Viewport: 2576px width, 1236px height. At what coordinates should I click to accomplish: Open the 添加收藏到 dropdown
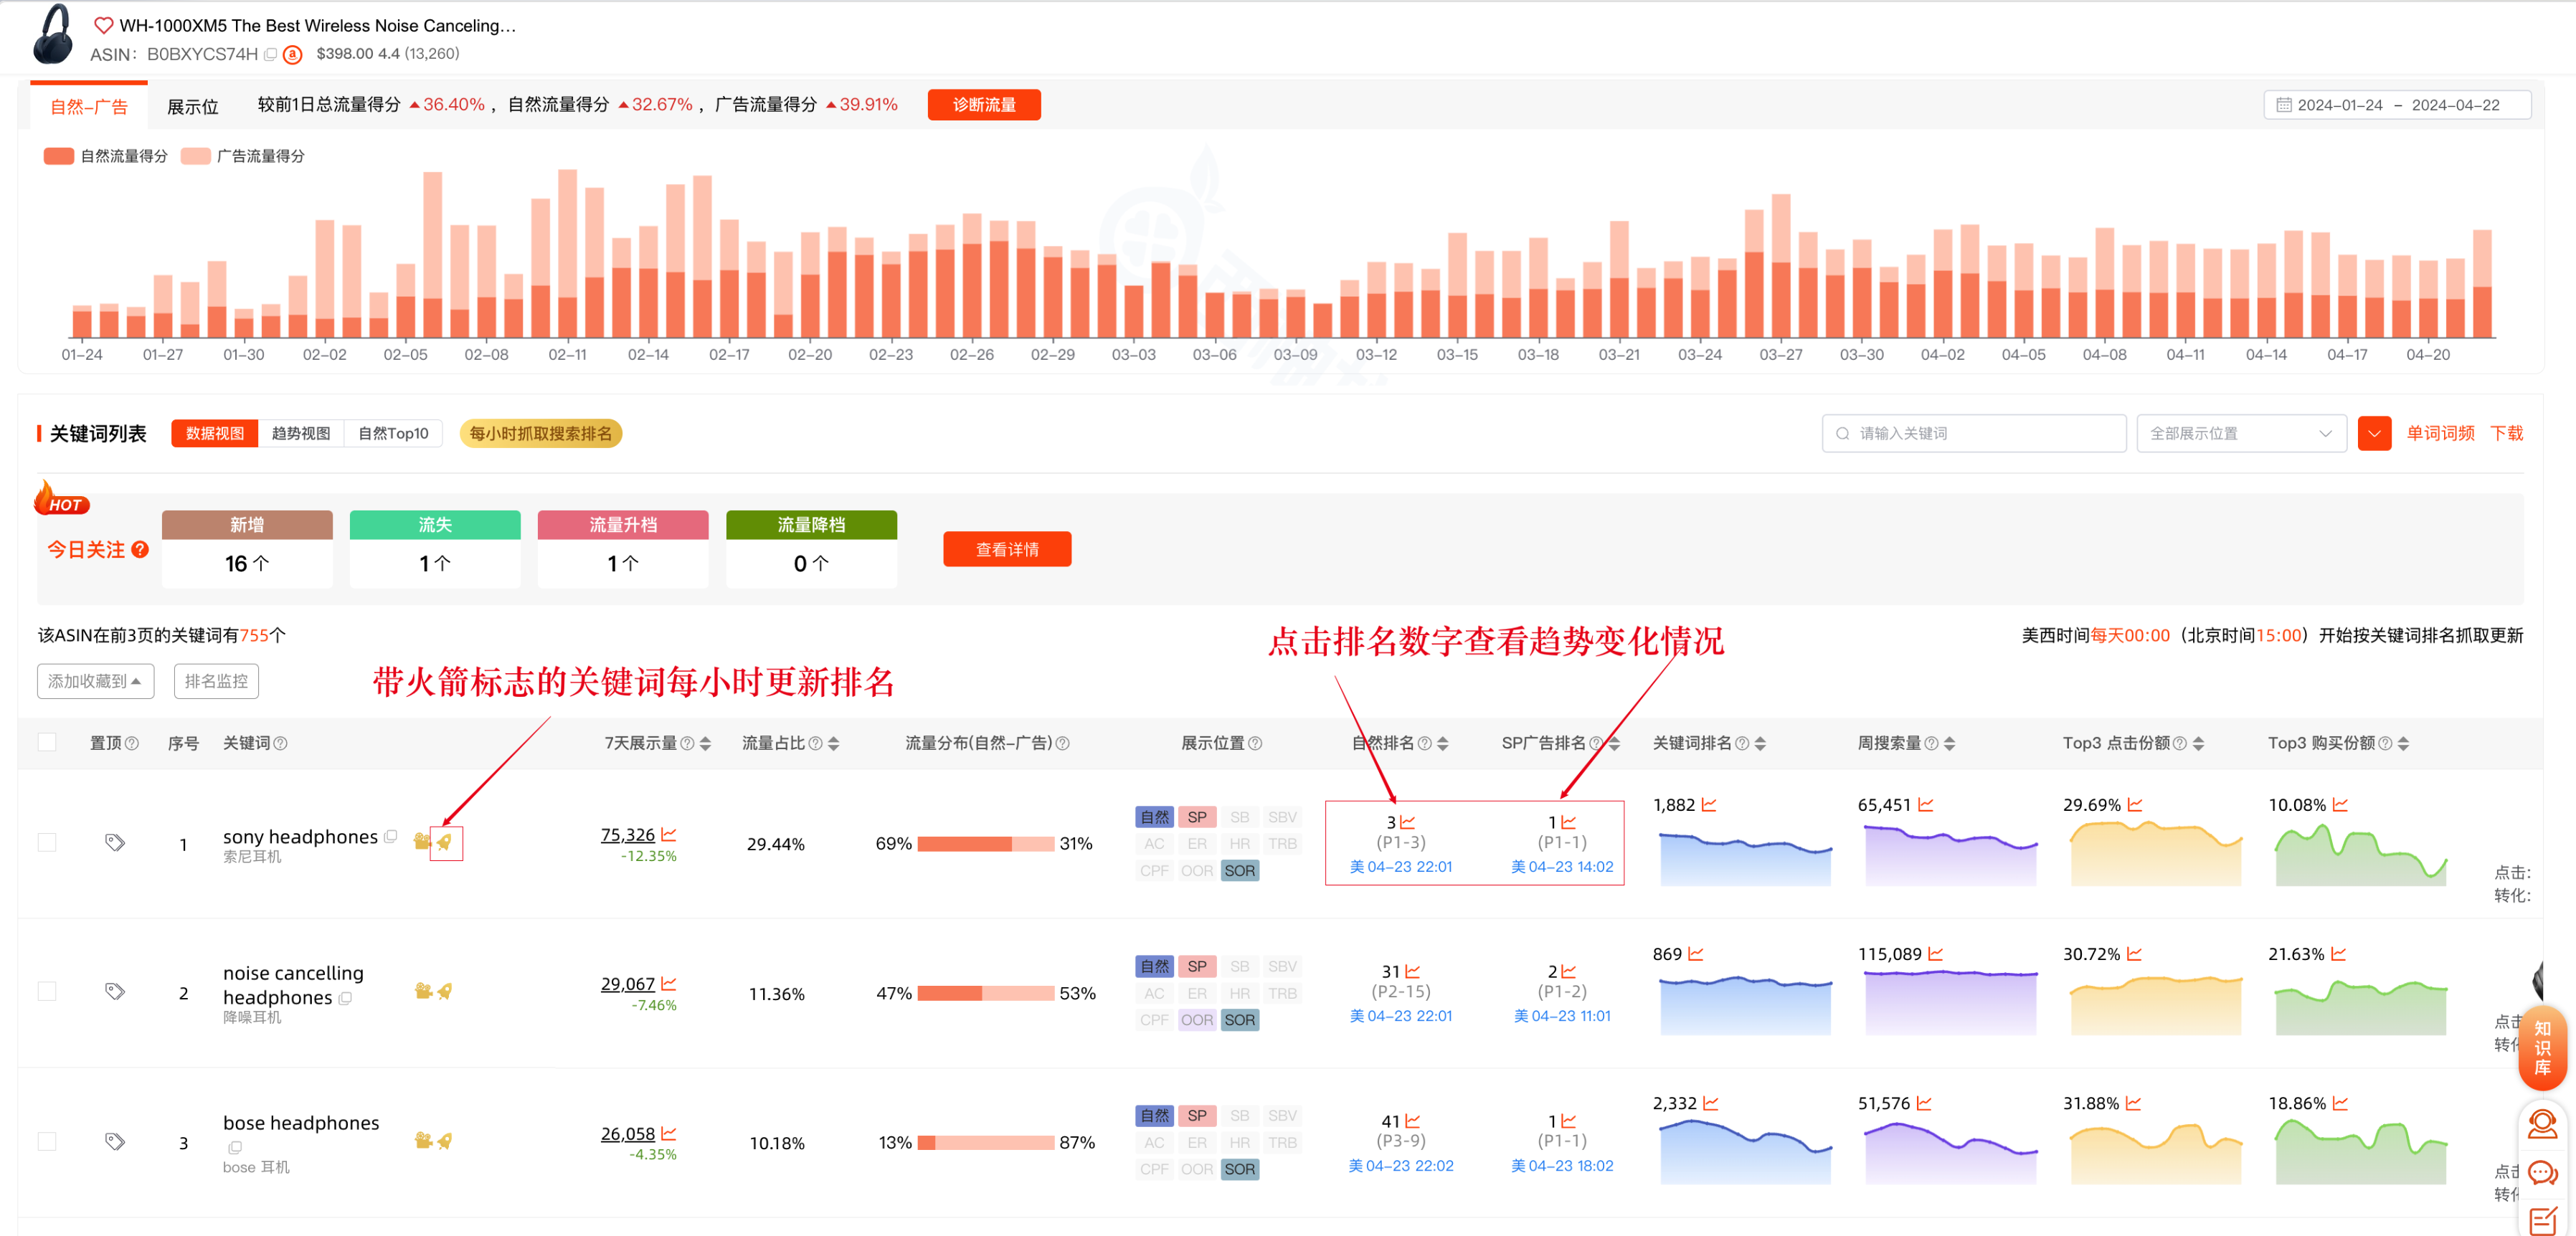point(95,681)
